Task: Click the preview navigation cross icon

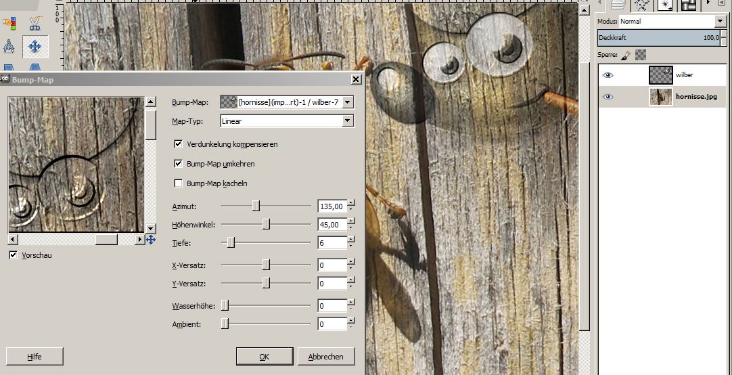Action: click(x=150, y=240)
